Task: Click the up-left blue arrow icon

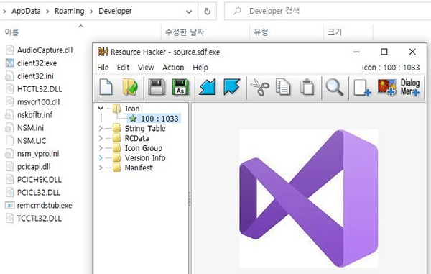Action: [232, 87]
